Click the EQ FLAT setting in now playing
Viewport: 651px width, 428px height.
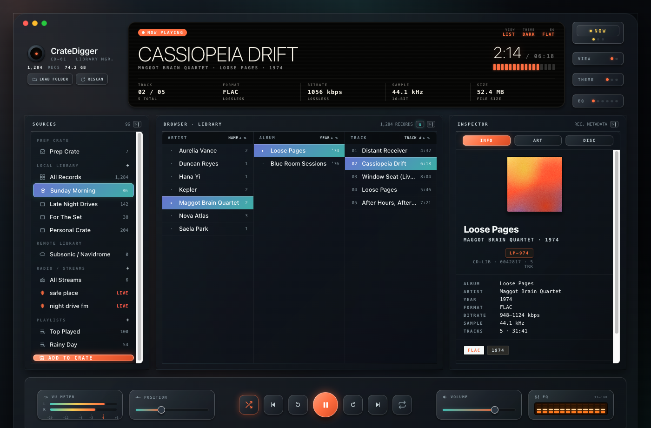click(x=548, y=32)
